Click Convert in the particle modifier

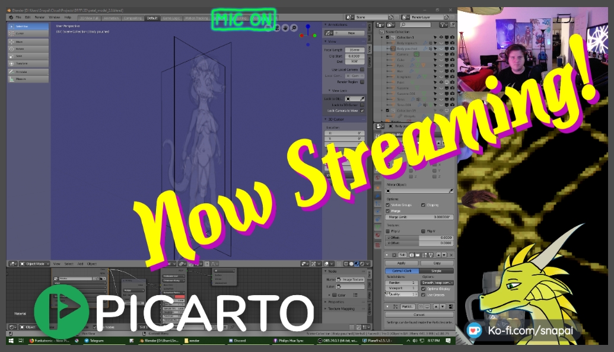tap(419, 315)
